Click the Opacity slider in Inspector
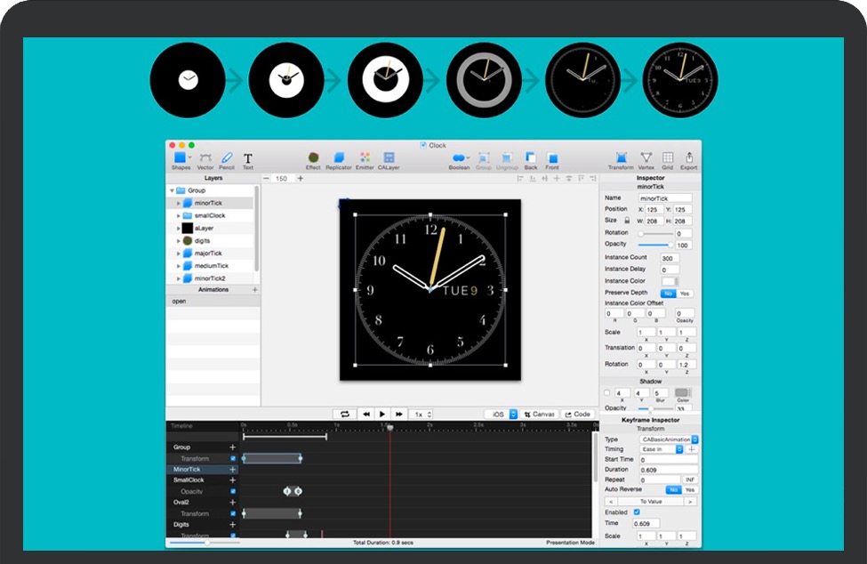The image size is (867, 564). [654, 245]
